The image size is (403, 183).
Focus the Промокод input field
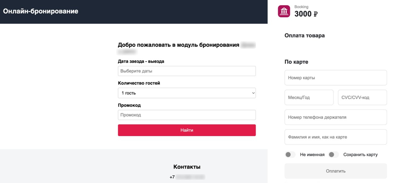pos(187,115)
